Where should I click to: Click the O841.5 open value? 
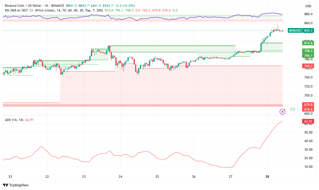[71, 6]
